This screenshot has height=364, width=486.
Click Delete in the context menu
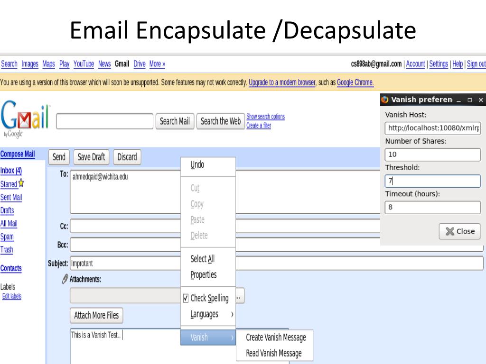(x=208, y=236)
